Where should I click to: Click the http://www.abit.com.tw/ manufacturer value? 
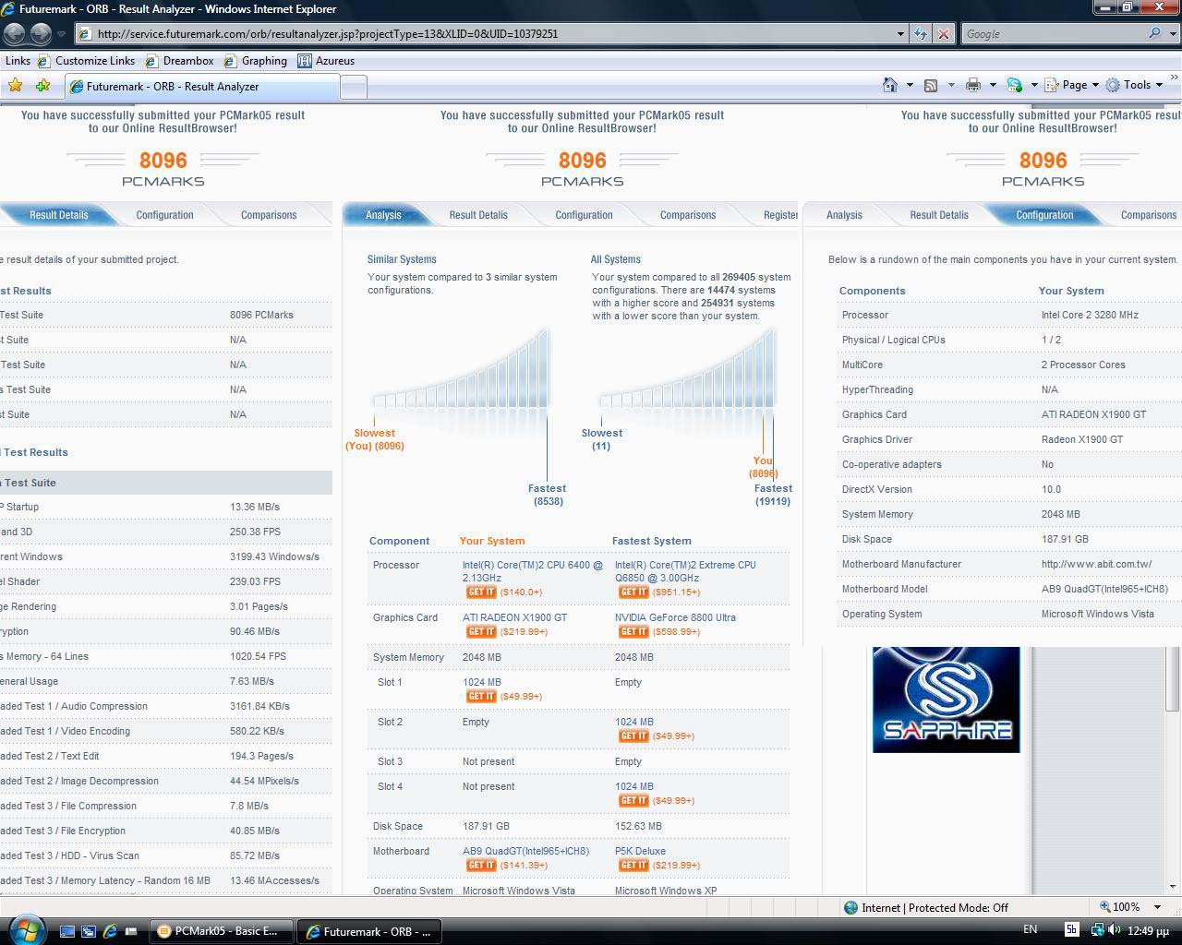1096,564
